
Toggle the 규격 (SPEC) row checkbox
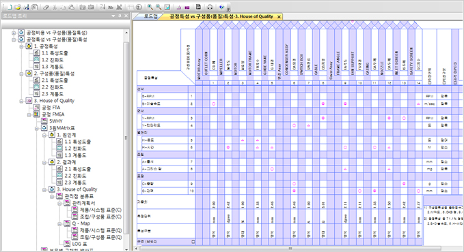click(193, 242)
